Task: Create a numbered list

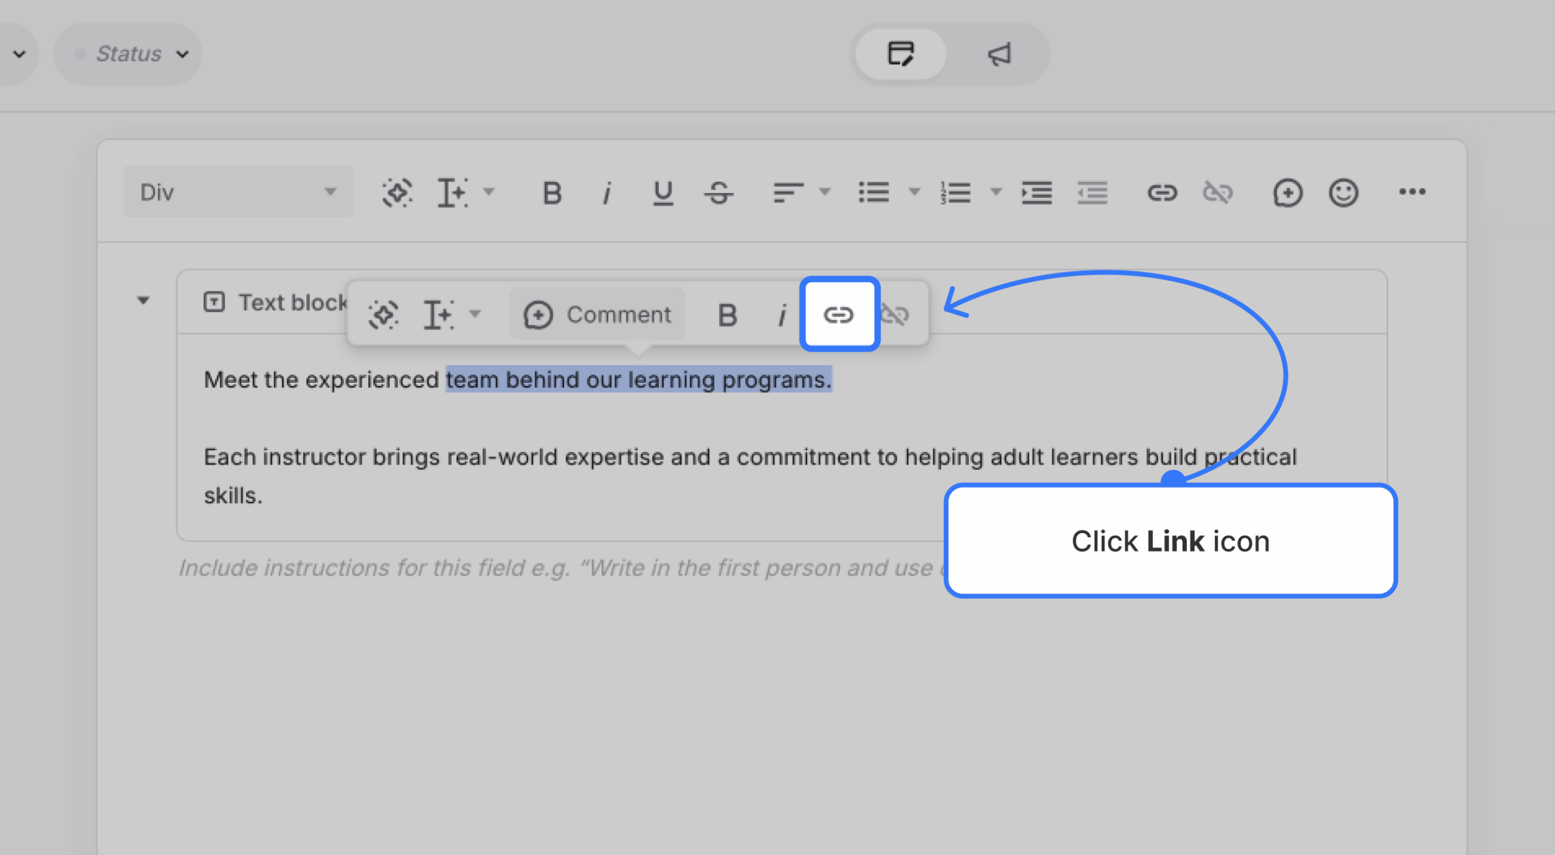Action: tap(955, 193)
